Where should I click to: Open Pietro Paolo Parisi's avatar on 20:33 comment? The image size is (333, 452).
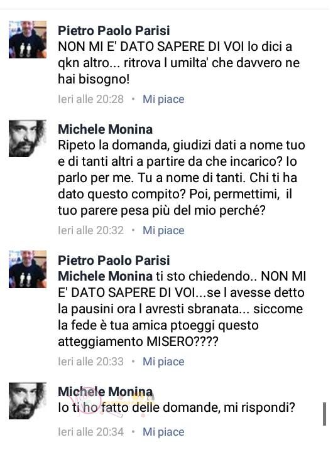coord(28,269)
